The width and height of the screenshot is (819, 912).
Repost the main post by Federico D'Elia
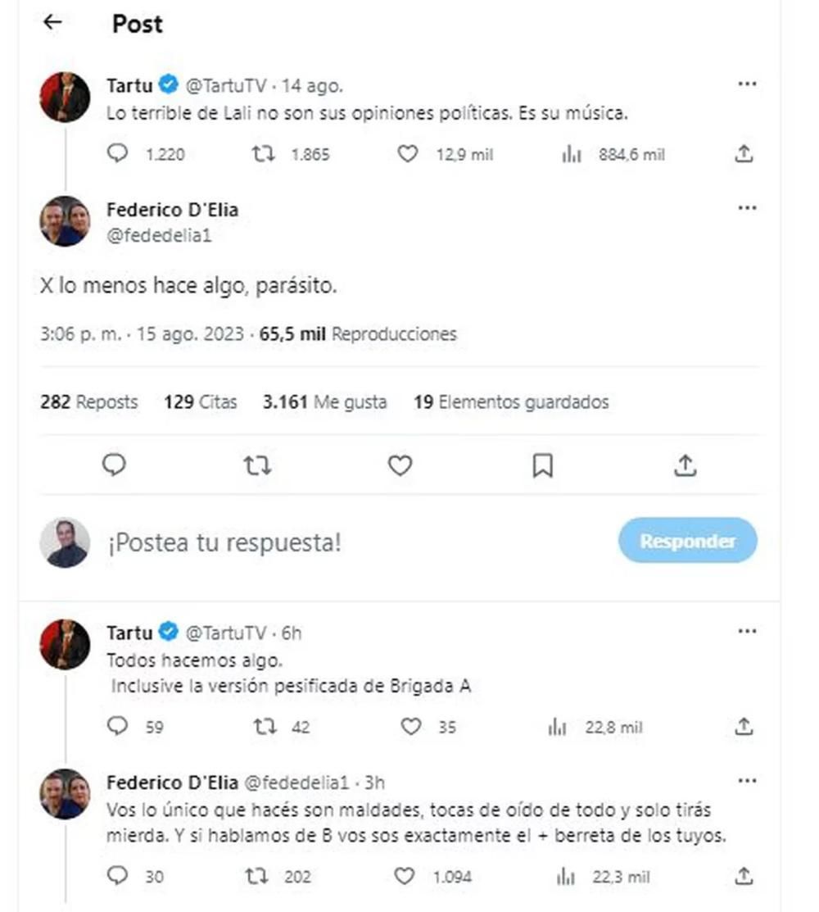pos(257,466)
